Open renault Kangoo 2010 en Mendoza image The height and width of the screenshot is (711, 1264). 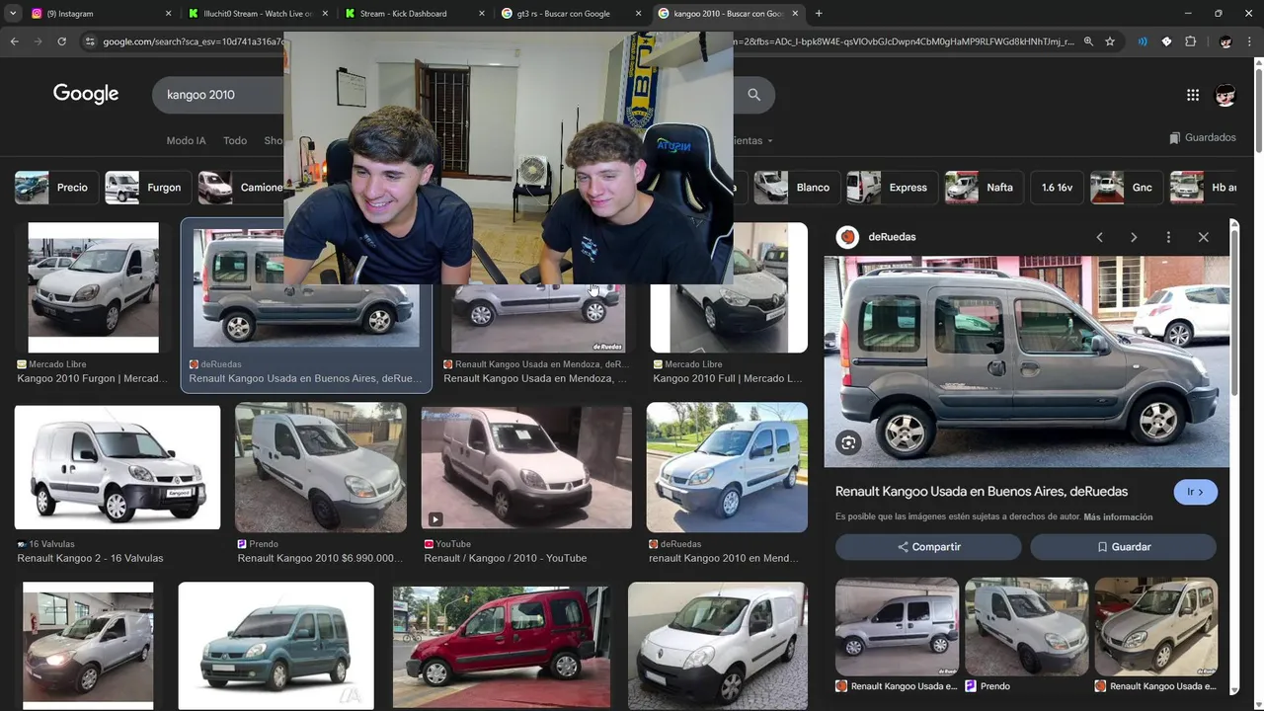tap(727, 467)
